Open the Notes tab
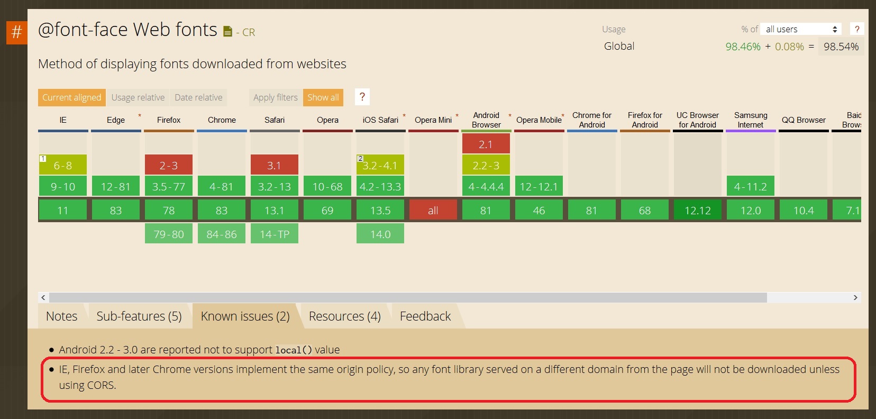 tap(61, 316)
